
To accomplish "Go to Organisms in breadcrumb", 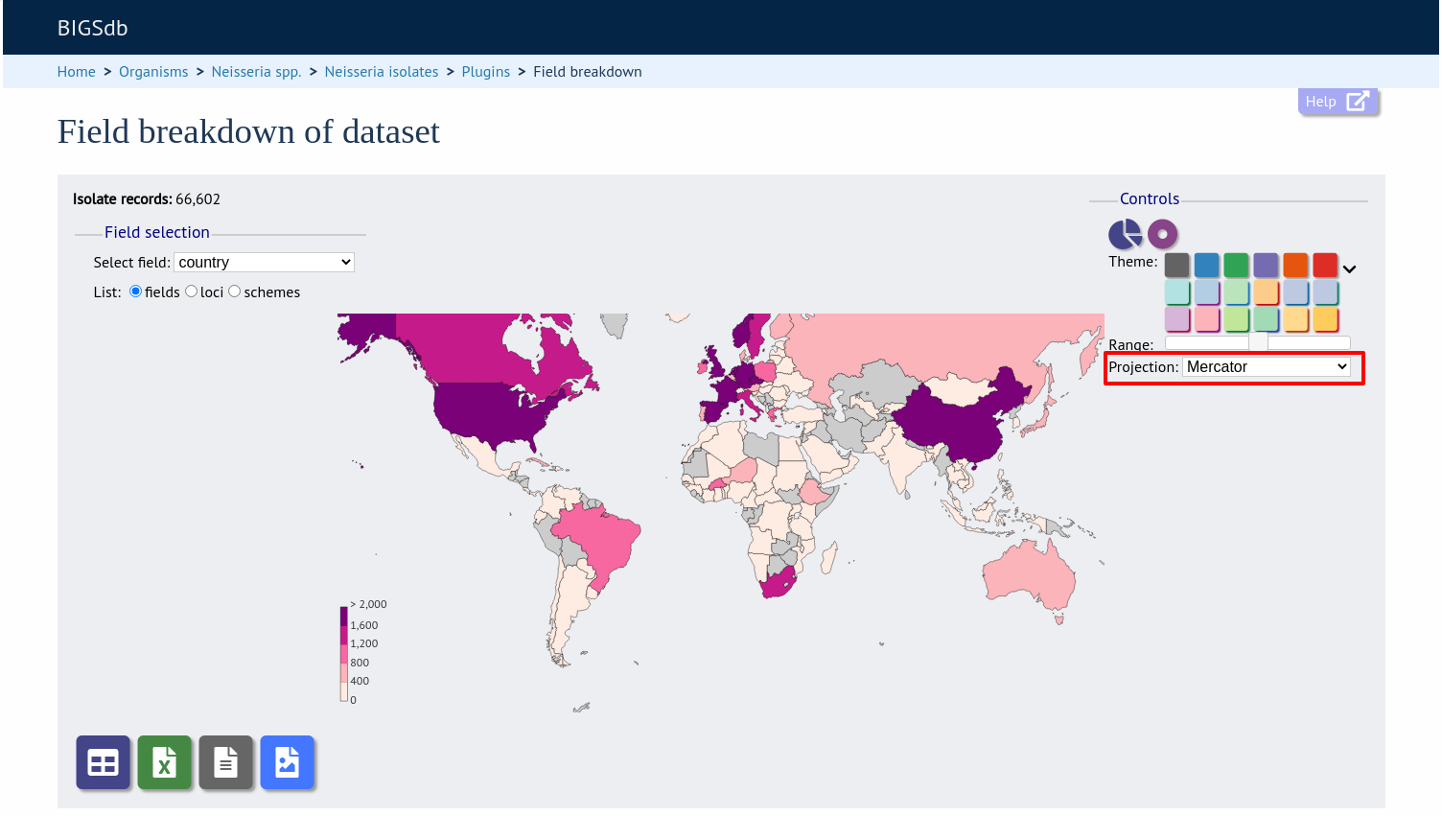I will pyautogui.click(x=153, y=72).
